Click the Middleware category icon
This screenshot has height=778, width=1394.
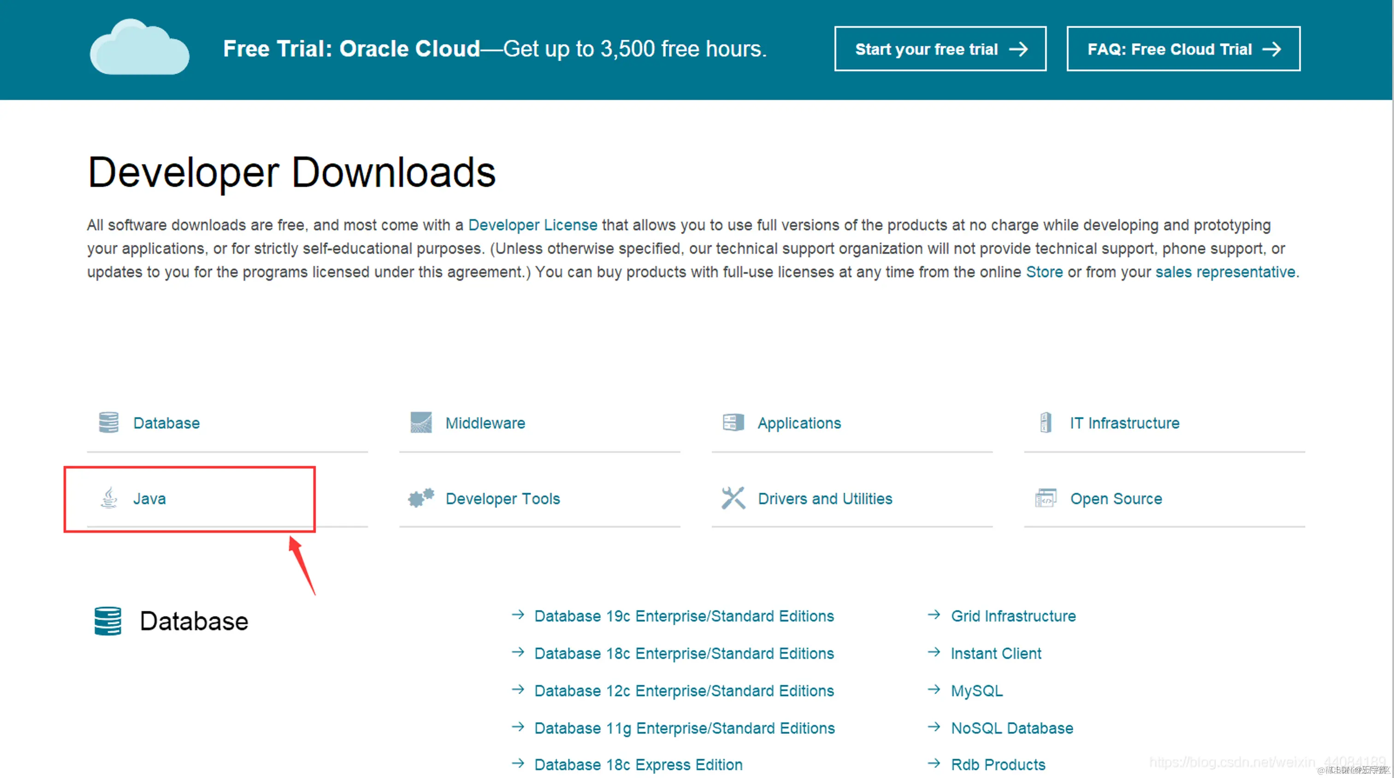coord(420,422)
